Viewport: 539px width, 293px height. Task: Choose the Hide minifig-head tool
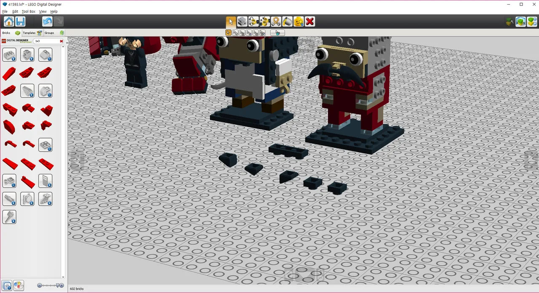pos(299,21)
